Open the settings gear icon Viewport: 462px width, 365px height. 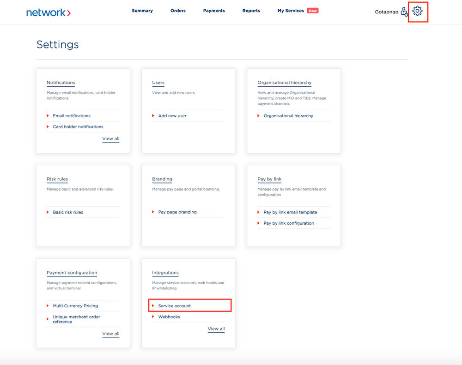[x=418, y=11]
